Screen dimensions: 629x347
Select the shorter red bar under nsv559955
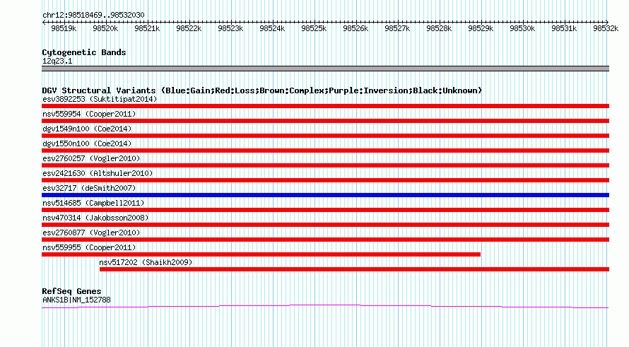pyautogui.click(x=261, y=254)
